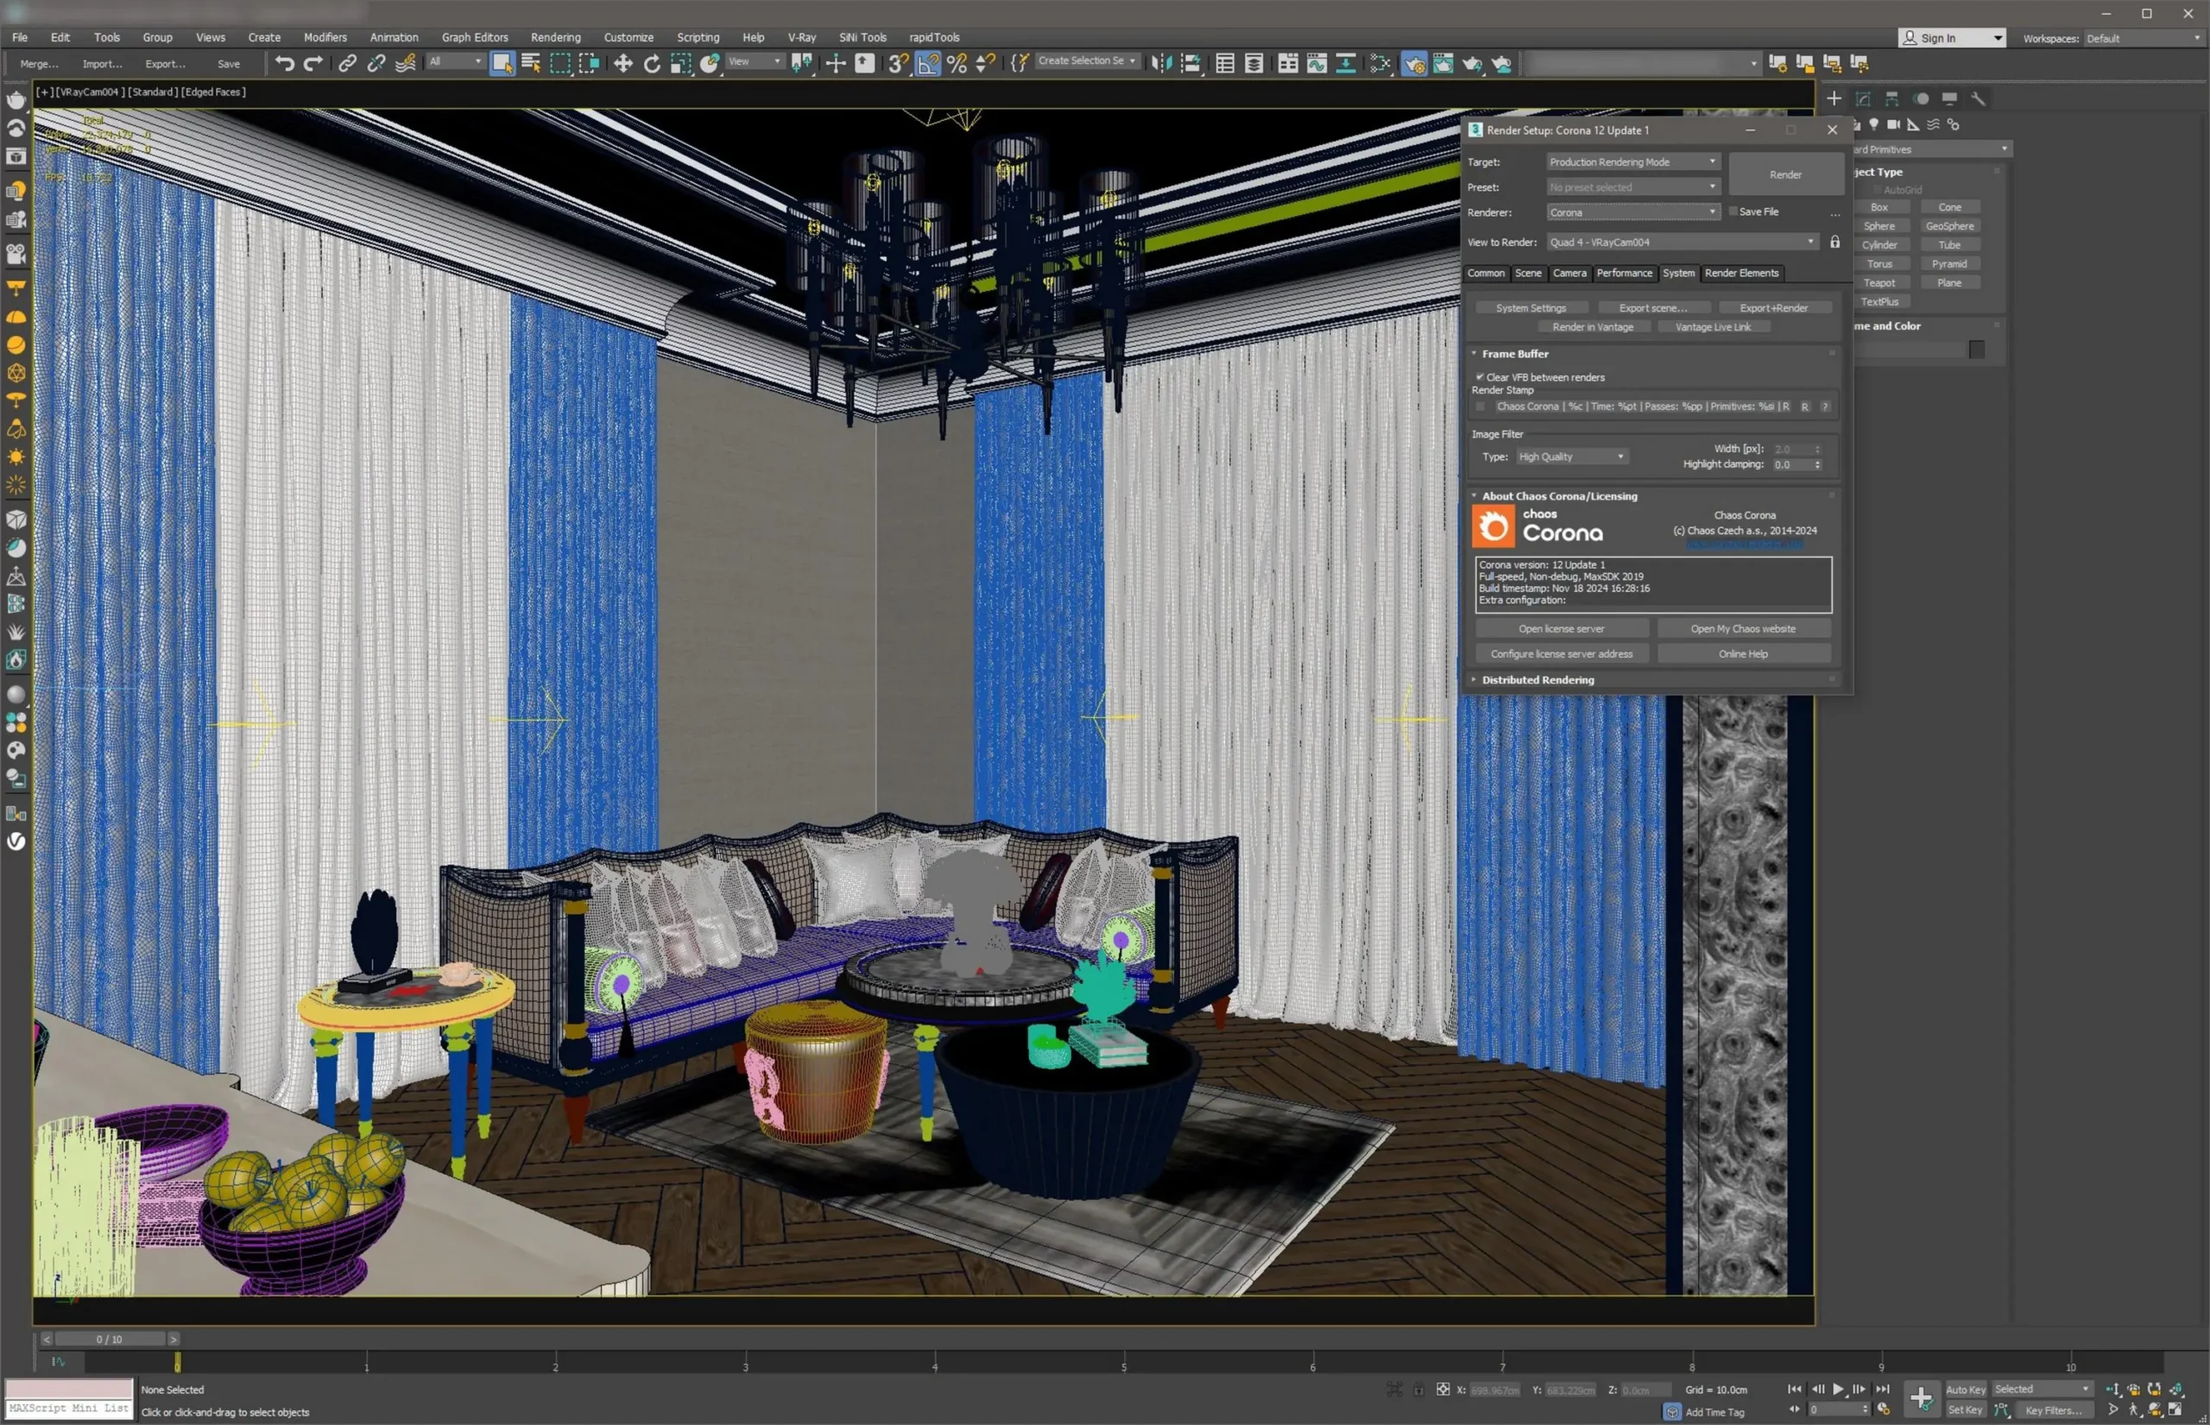Switch to the Render Elements tab
Screen dimensions: 2210x1425
point(1740,273)
